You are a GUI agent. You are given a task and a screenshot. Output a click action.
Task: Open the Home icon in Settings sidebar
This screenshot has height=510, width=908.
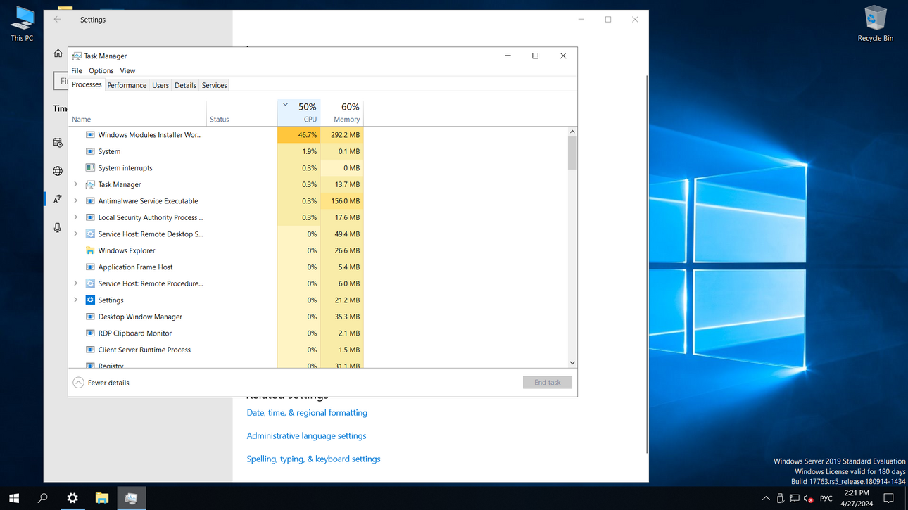tap(58, 53)
